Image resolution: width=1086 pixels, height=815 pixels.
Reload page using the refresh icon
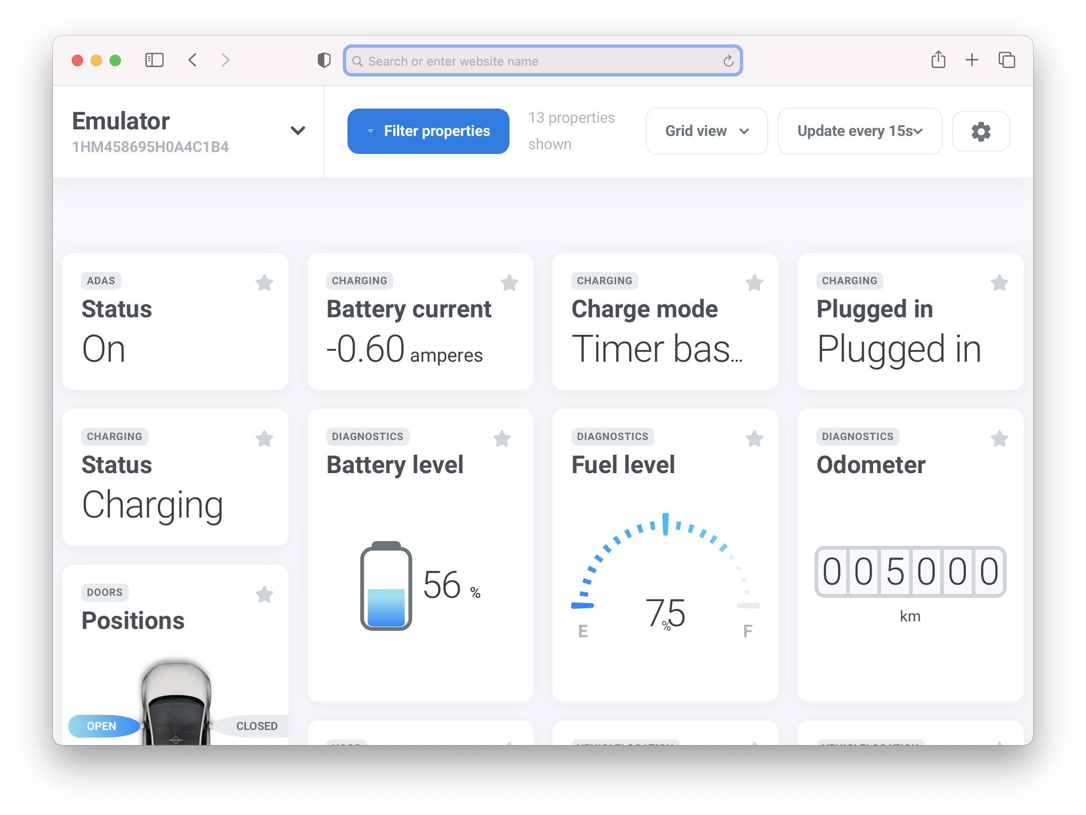(x=728, y=61)
